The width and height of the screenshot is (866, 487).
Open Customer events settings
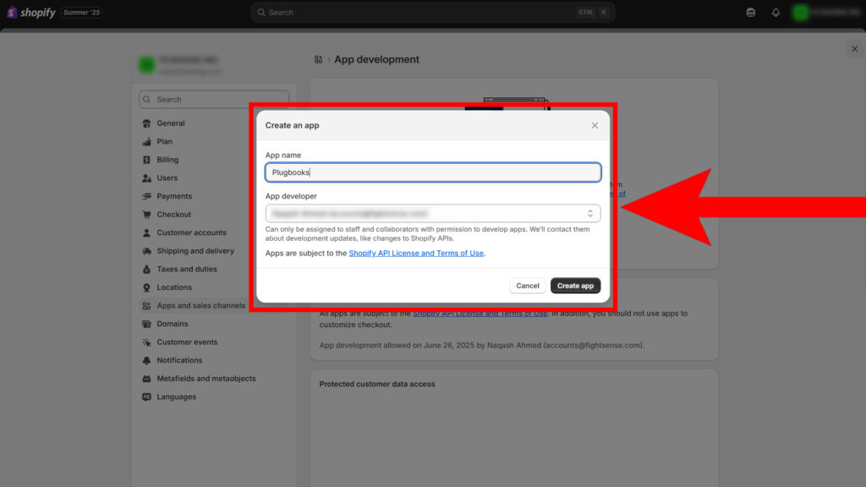[187, 342]
